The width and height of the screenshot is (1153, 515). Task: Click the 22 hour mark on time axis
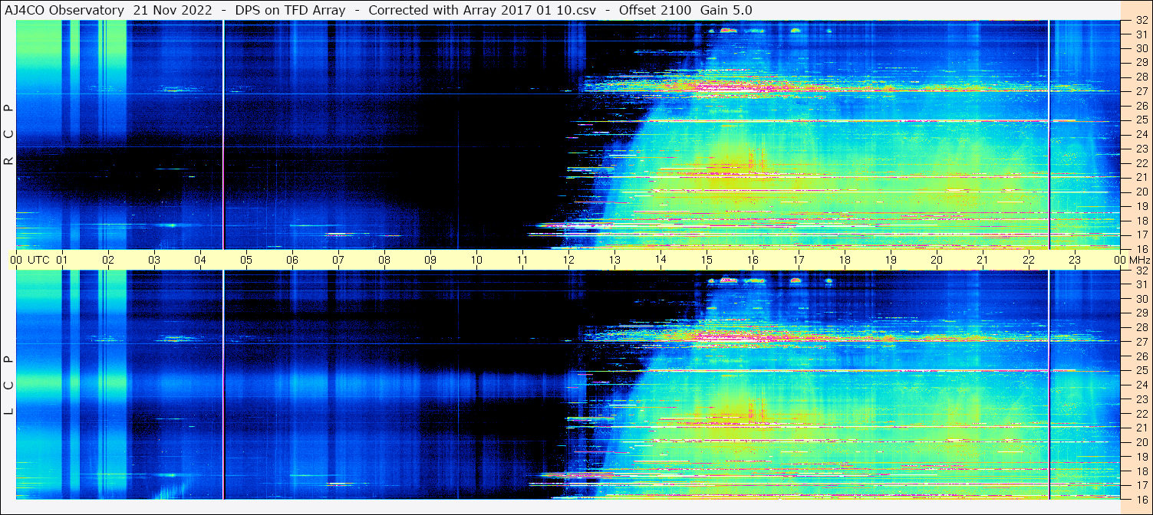[x=1029, y=260]
